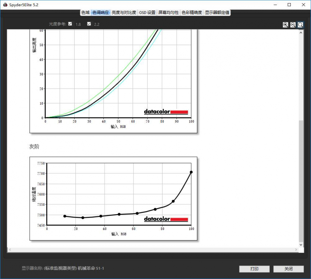Show the 显示器额定值 tab
This screenshot has height=279, width=311.
217,12
